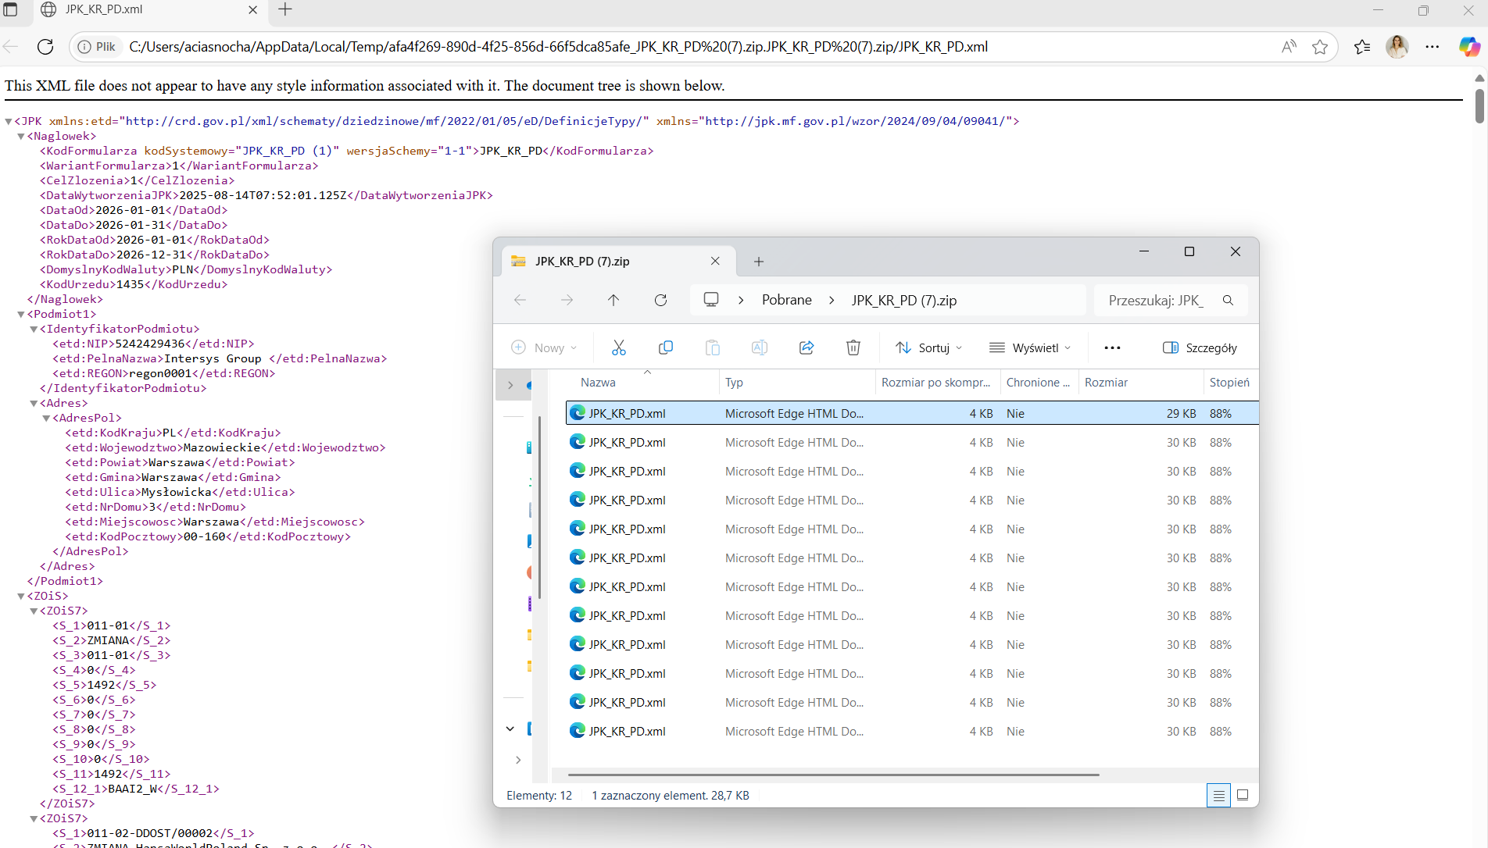Click the file info icon beside Plik
1488x848 pixels.
pos(84,47)
